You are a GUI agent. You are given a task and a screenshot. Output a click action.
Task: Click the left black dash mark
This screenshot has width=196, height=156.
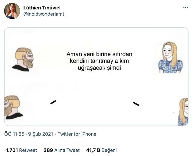coord(53,102)
